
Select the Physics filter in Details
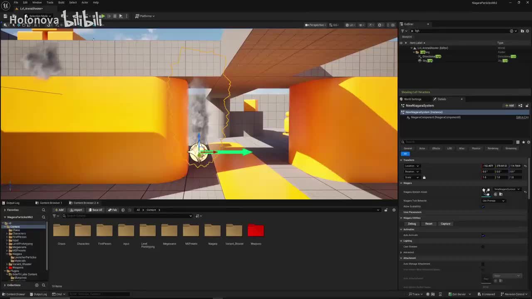pyautogui.click(x=476, y=148)
